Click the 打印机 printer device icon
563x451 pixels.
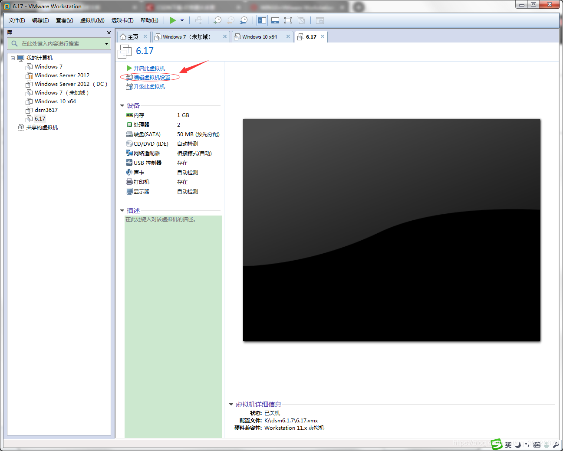click(129, 182)
